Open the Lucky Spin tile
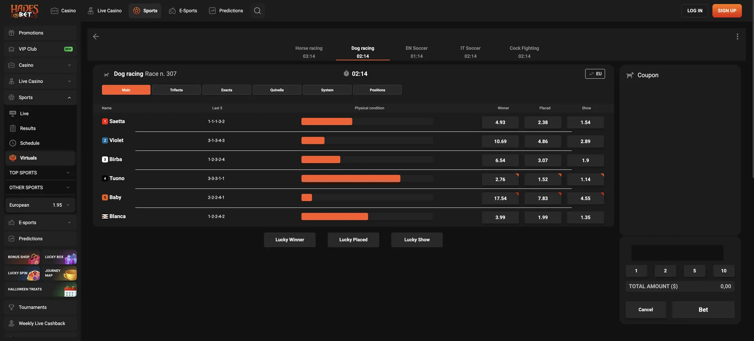The width and height of the screenshot is (754, 341). pyautogui.click(x=22, y=273)
